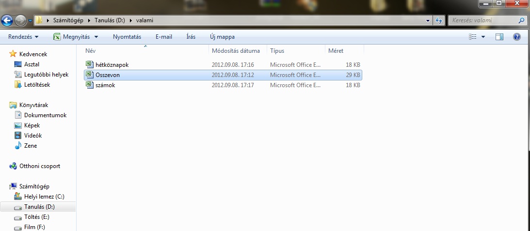Open Legutóbbi helyek in Favorites
This screenshot has width=530, height=231.
(46, 74)
